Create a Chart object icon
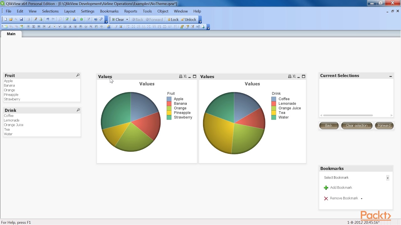 pos(49,27)
